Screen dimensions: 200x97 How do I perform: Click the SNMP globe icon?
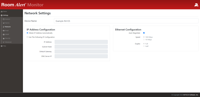click(4, 34)
